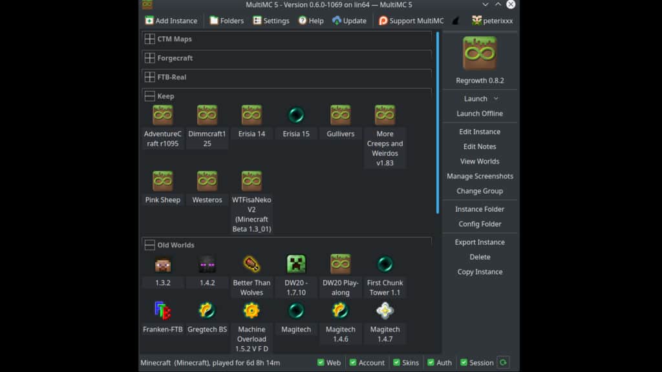Select the DW20 Play-along instance icon
The width and height of the screenshot is (662, 372).
pos(340,264)
